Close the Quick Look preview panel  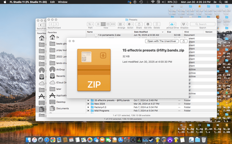pos(70,41)
